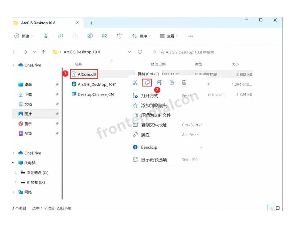Refresh the current folder view
The height and width of the screenshot is (228, 295).
coord(140,52)
